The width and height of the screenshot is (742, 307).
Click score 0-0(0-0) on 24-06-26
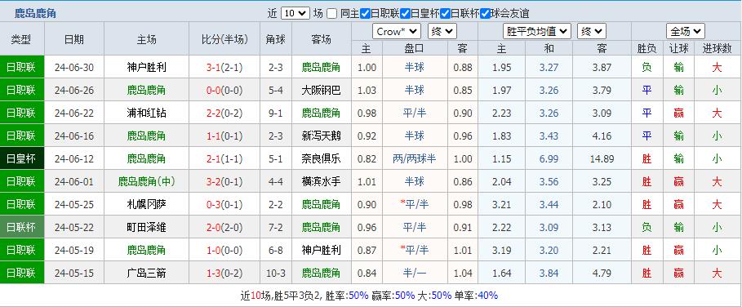[224, 90]
